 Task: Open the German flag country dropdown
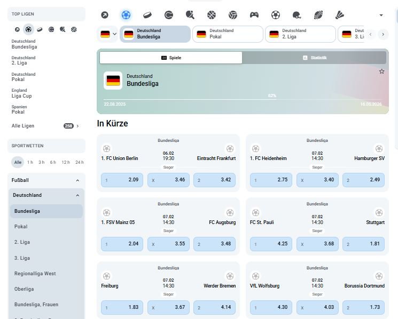pos(108,34)
